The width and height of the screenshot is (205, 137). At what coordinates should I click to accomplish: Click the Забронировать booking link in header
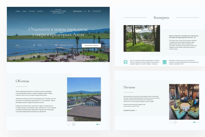pyautogui.click(x=78, y=11)
